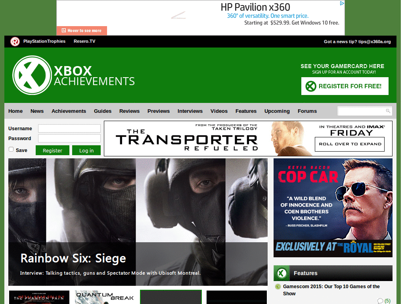Click the tips@x360a.org news tip link
This screenshot has width=406, height=304.
tap(374, 42)
